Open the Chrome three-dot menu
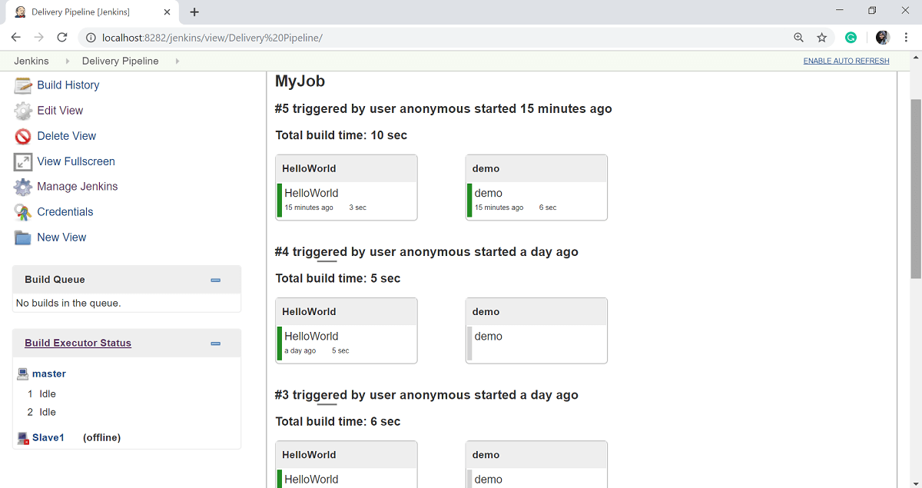922x488 pixels. pyautogui.click(x=907, y=38)
